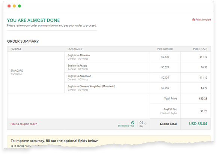Select the 'English to Albanian' row text
The height and width of the screenshot is (154, 217).
[79, 55]
